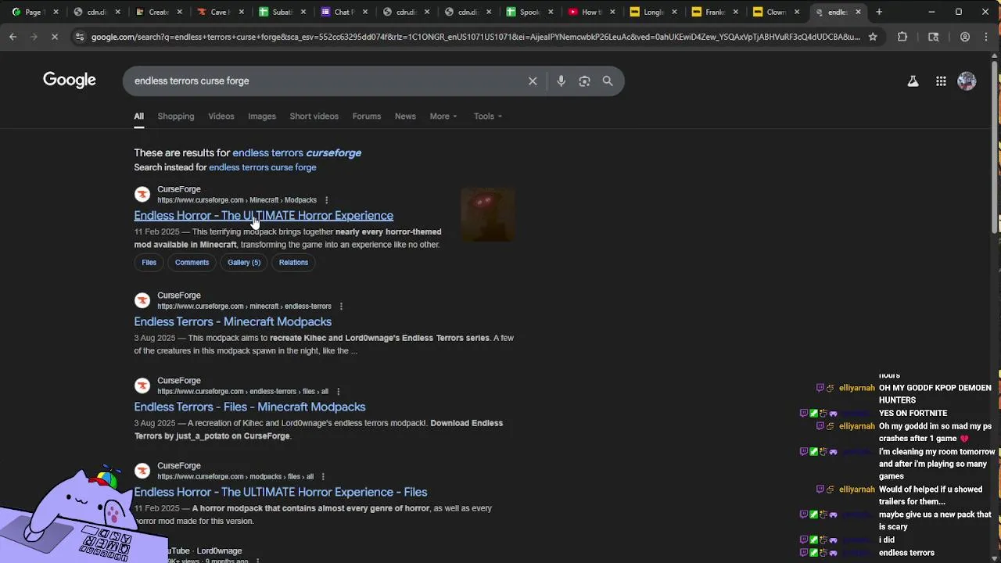Click CurseForge favicon of Endless Terrors Modpacks
Screen dimensions: 1001x563
(142, 300)
